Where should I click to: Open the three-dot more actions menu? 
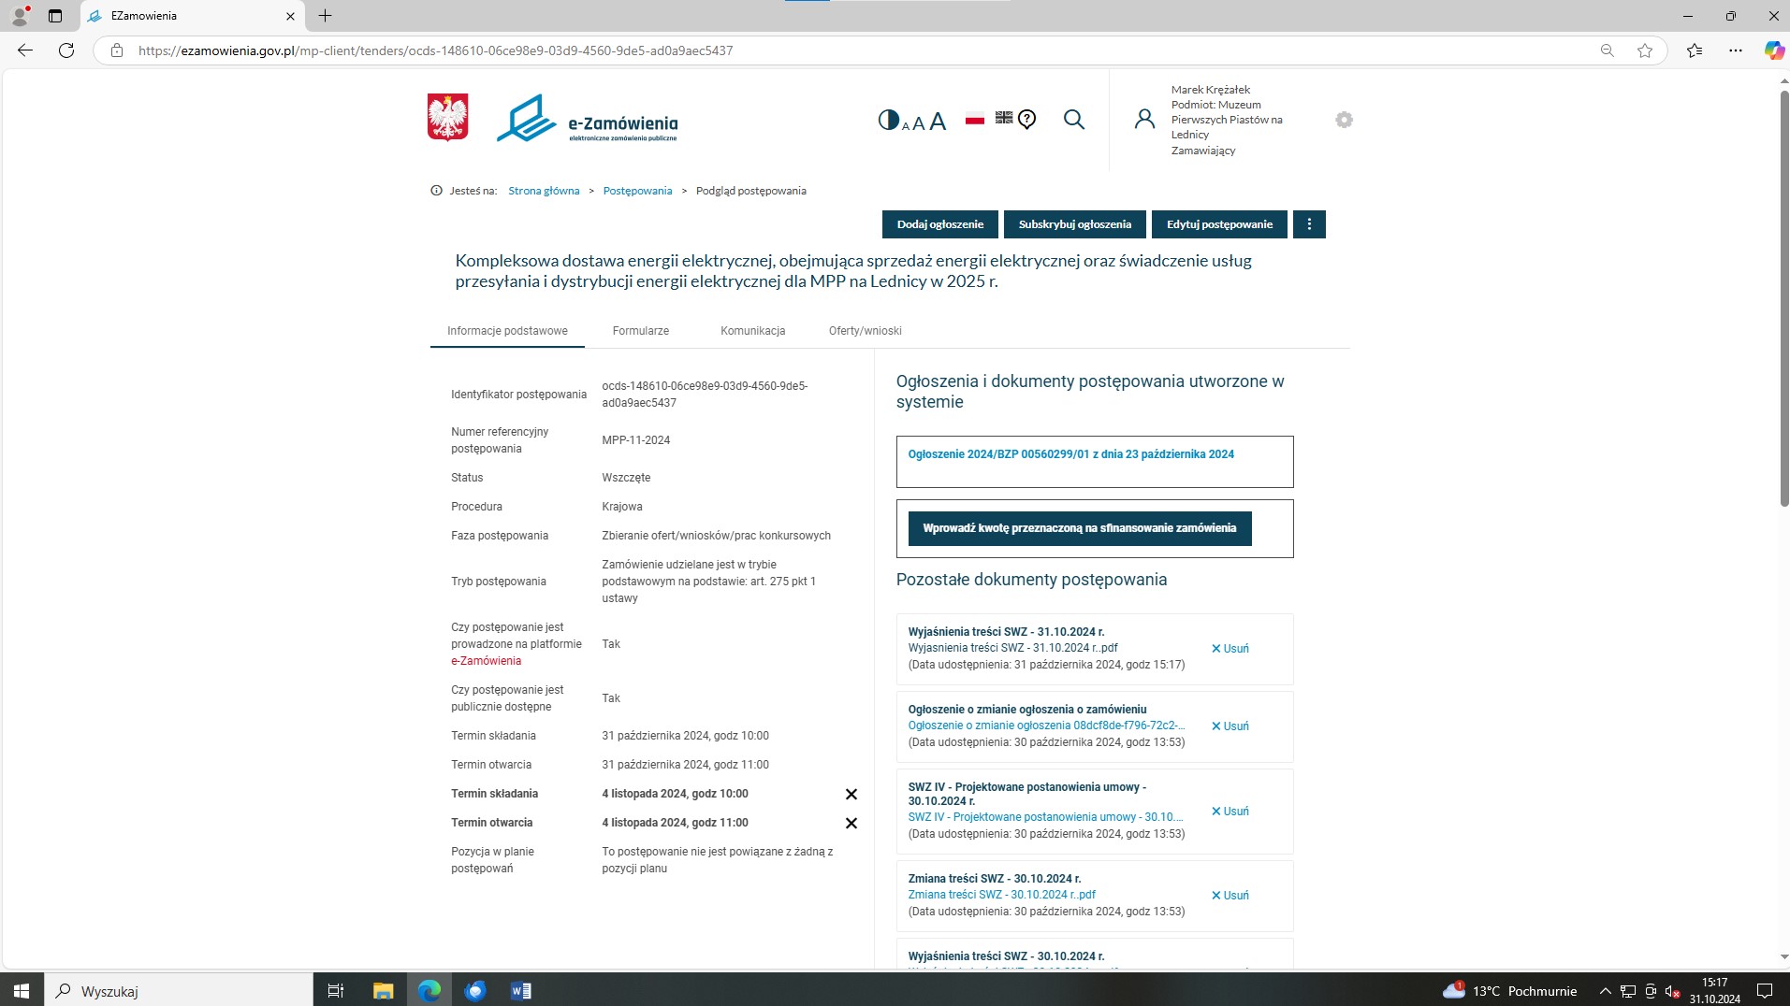pos(1309,224)
